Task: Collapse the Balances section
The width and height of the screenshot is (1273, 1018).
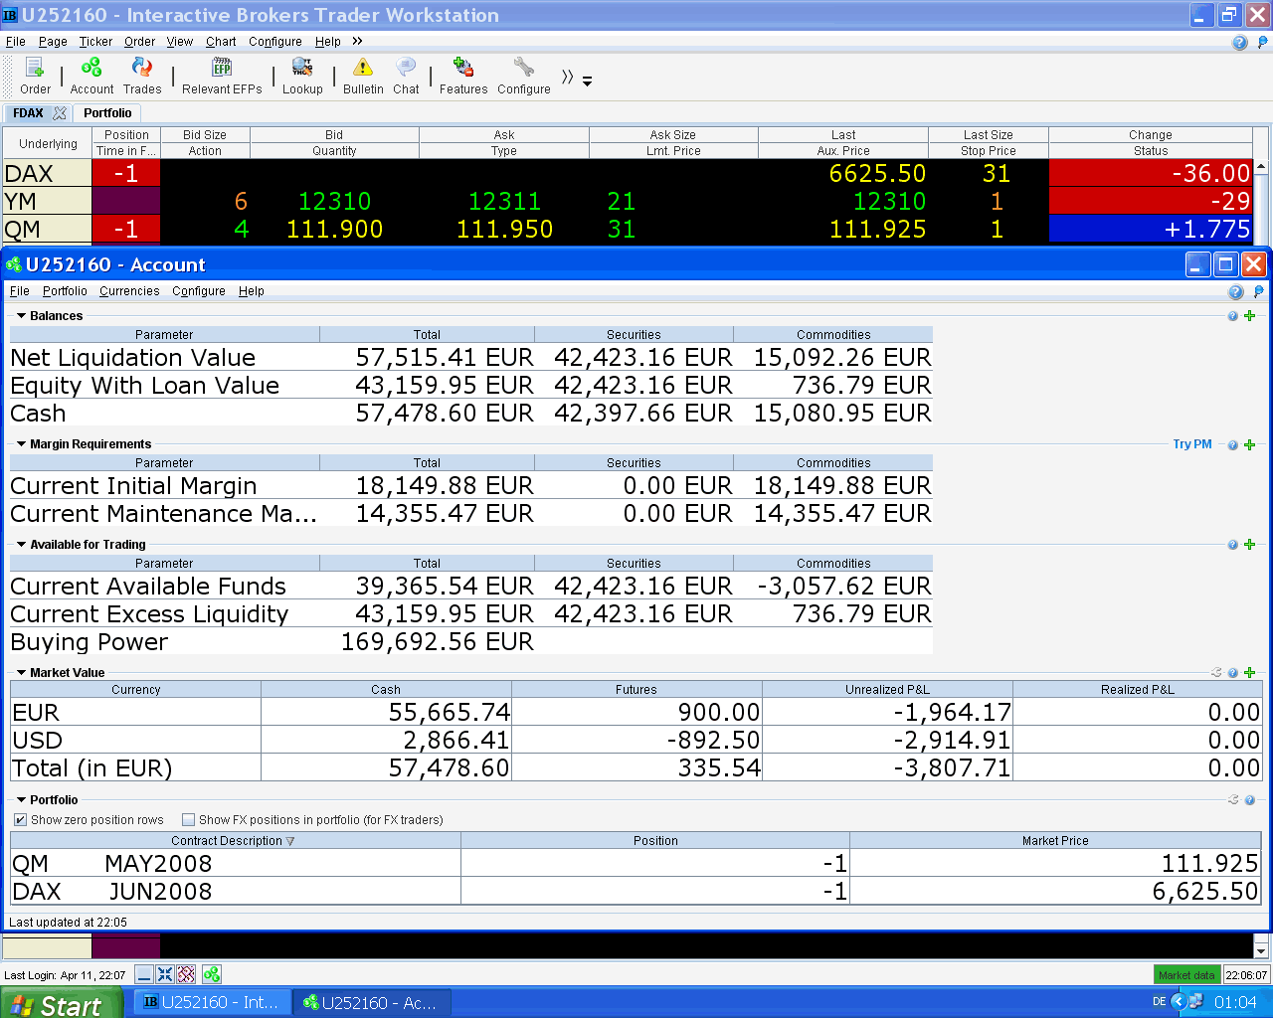Action: pyautogui.click(x=21, y=316)
